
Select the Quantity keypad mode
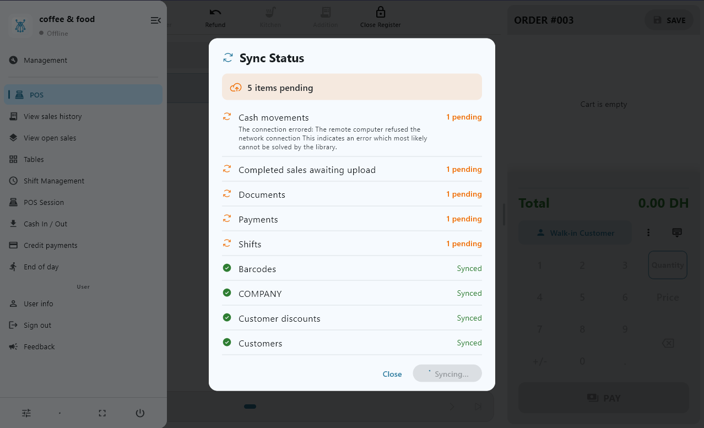[668, 265]
